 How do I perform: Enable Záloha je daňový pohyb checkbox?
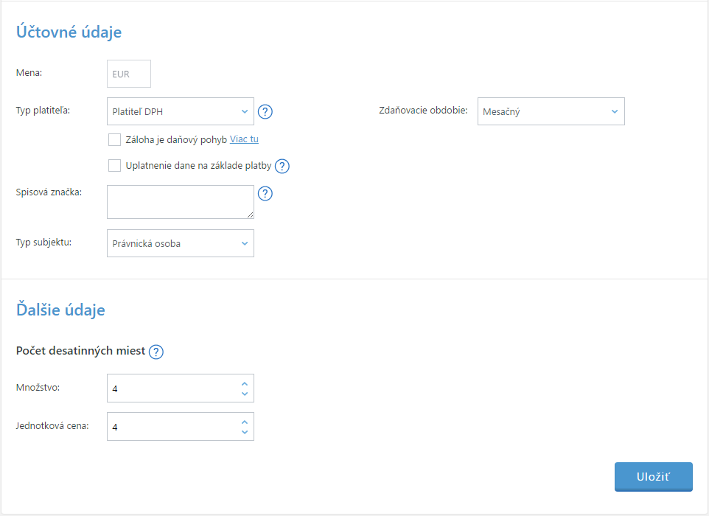[114, 139]
